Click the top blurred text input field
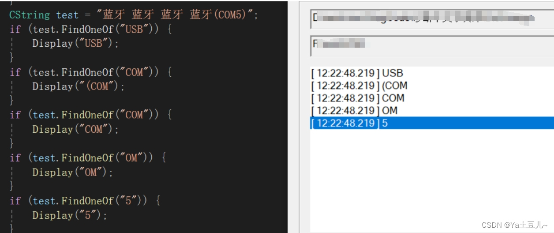This screenshot has height=233, width=554. coord(432,19)
